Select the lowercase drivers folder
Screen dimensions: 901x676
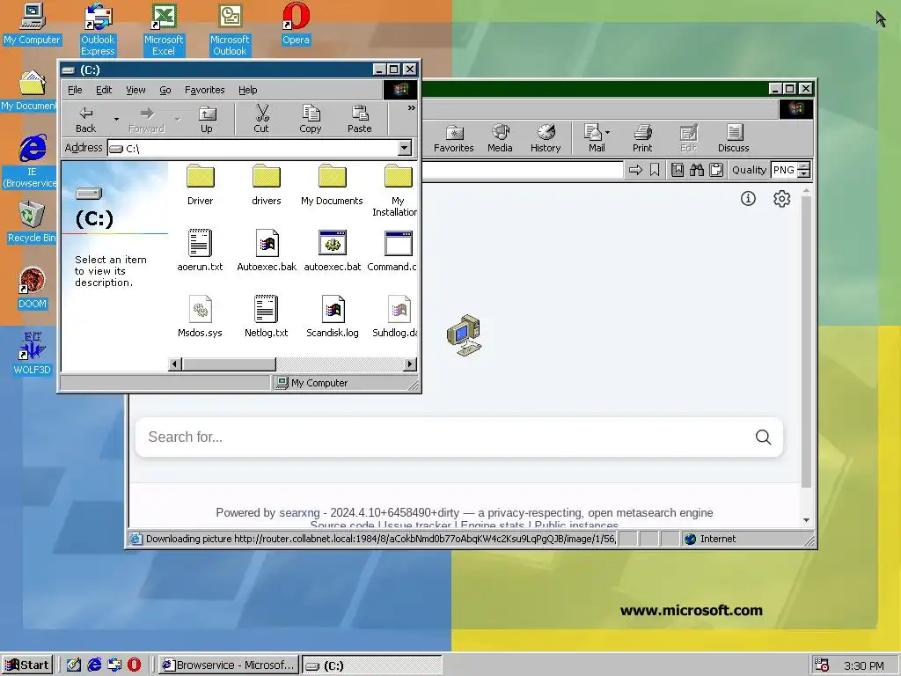[x=267, y=185]
